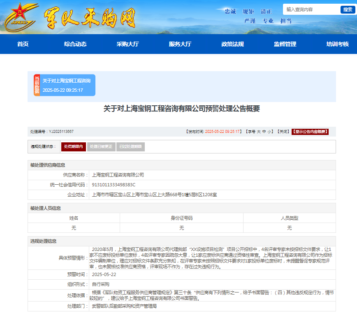This screenshot has height=318, width=357.
Task: Focus the 输入查询内容 search field
Action: click(x=312, y=9)
